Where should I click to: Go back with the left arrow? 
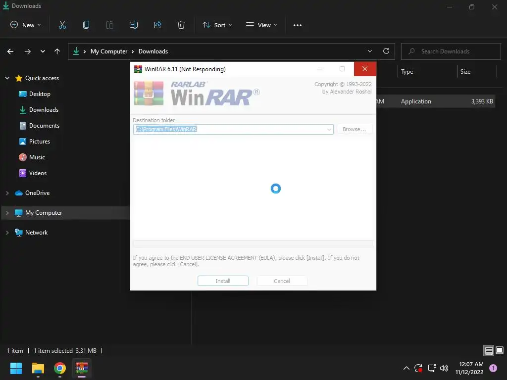pos(10,51)
